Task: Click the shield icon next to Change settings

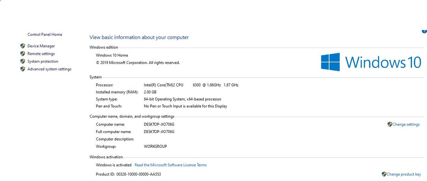Action: (x=390, y=124)
